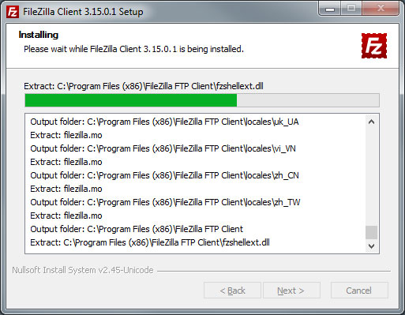Minimize the setup window

point(330,9)
